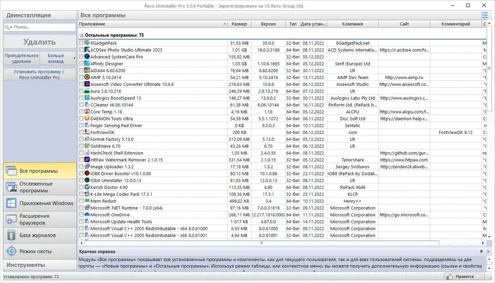Check the Aura 2.8.10.216 checkbox
Image resolution: width=495 pixels, height=283 pixels.
coord(82,91)
